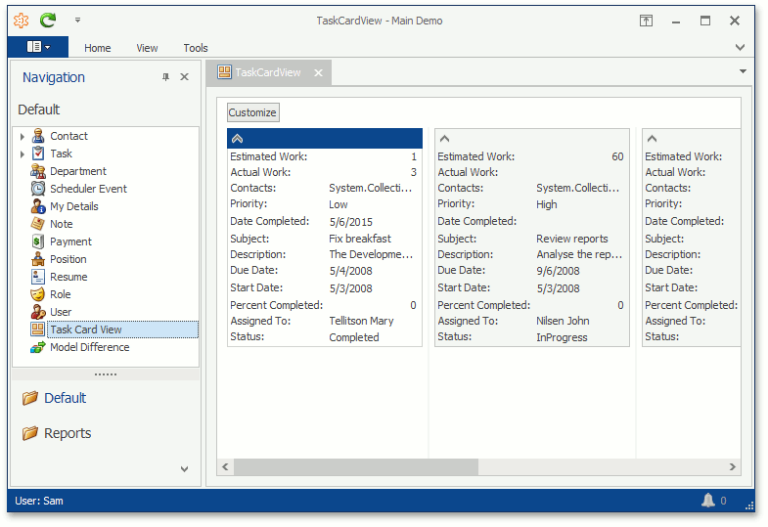This screenshot has width=768, height=527.
Task: Open the Reports navigation group
Action: click(x=68, y=433)
